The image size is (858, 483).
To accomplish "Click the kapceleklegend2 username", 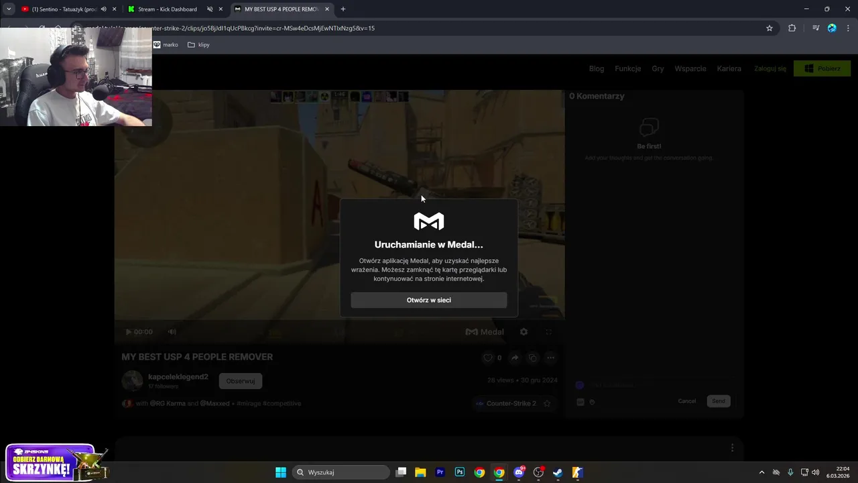I will (178, 377).
